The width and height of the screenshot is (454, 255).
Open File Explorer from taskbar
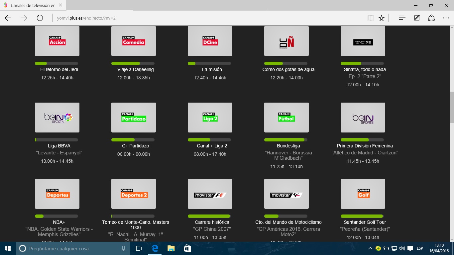171,248
